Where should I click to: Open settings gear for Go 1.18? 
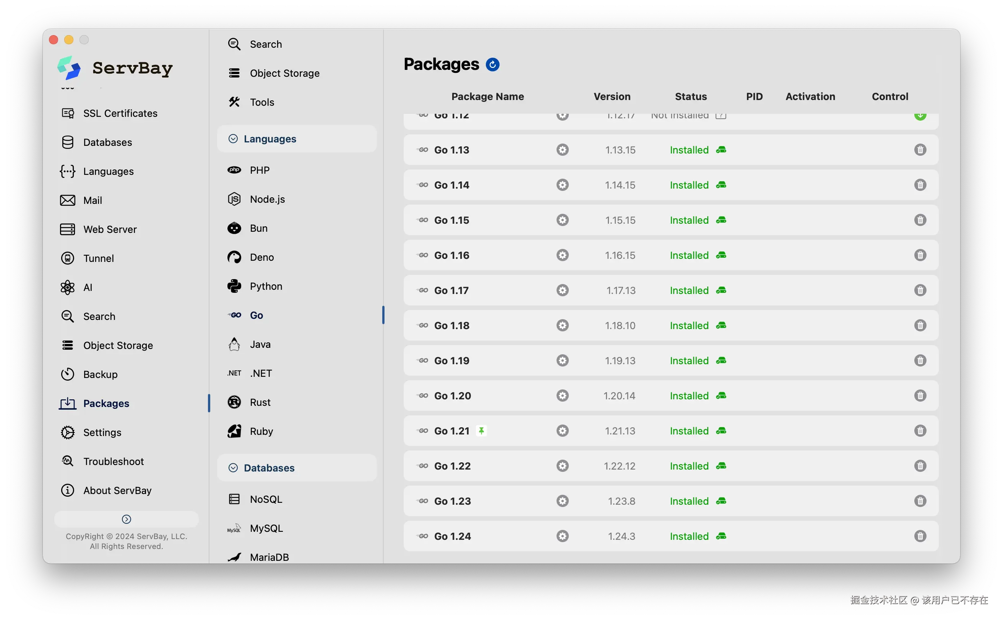(x=562, y=325)
